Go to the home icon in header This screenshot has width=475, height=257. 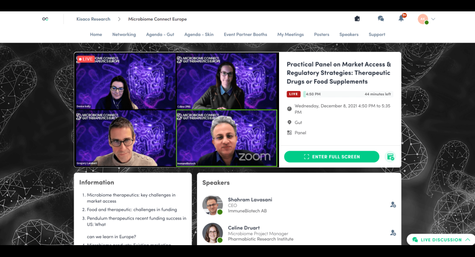357,19
